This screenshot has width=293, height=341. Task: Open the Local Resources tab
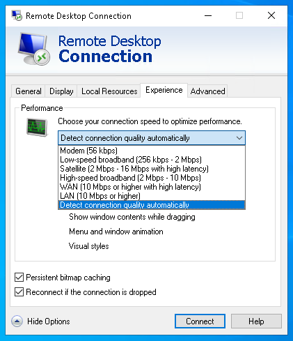[x=109, y=91]
